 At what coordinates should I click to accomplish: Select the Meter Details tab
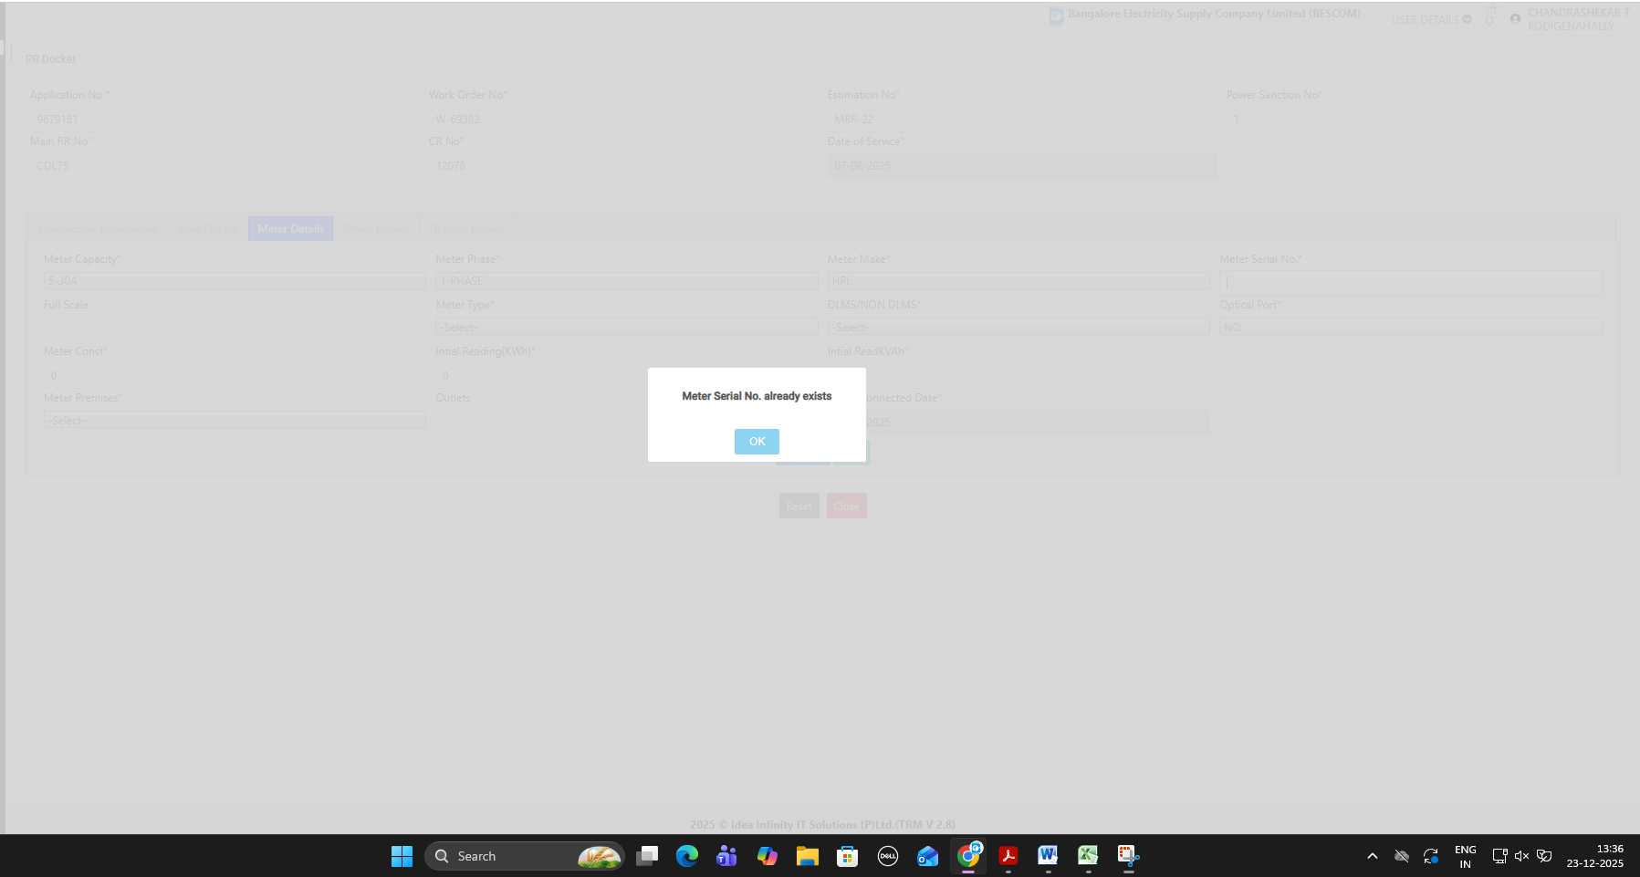coord(290,229)
